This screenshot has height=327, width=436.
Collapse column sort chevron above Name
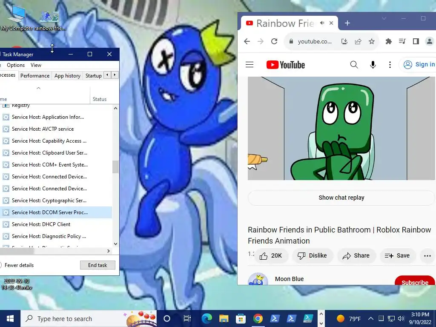39,88
